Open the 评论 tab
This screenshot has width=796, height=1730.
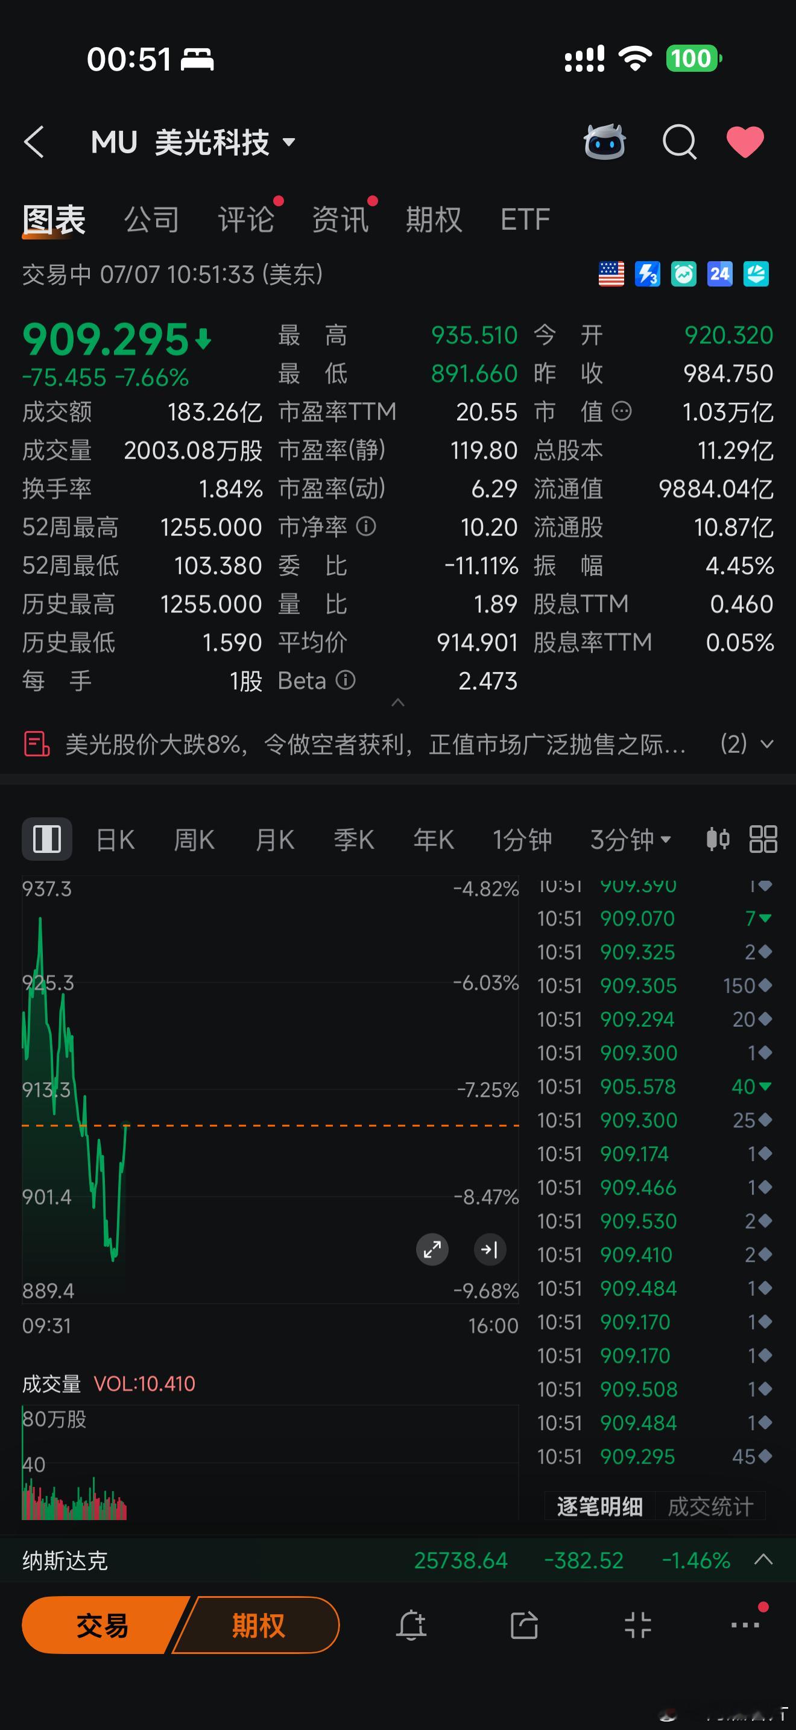pyautogui.click(x=245, y=220)
